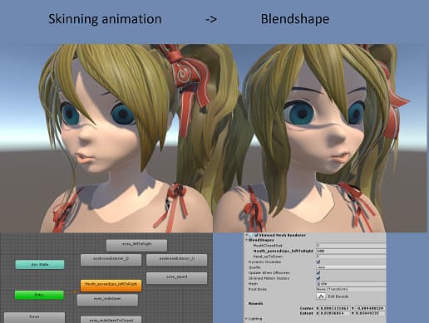429x323 pixels.
Task: Toggle the Skinned Motion Vectors checkbox
Action: tap(318, 278)
